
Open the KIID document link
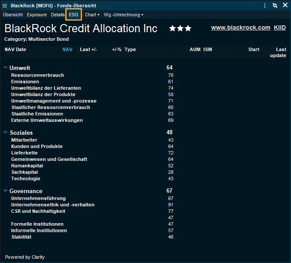point(280,27)
